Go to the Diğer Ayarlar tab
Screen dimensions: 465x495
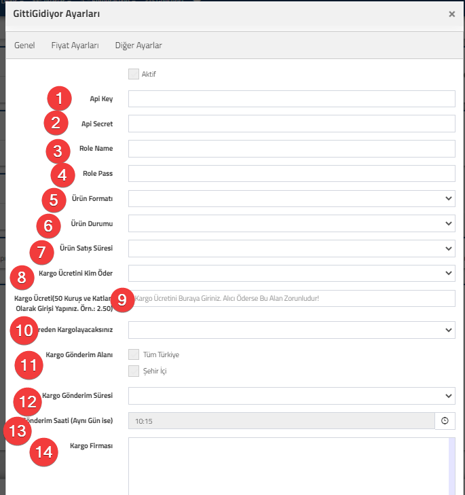138,45
